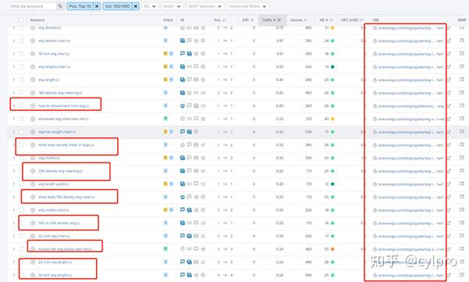Screen dimensions: 469x282
Task: Sort table by Diff. column header
Action: point(248,20)
